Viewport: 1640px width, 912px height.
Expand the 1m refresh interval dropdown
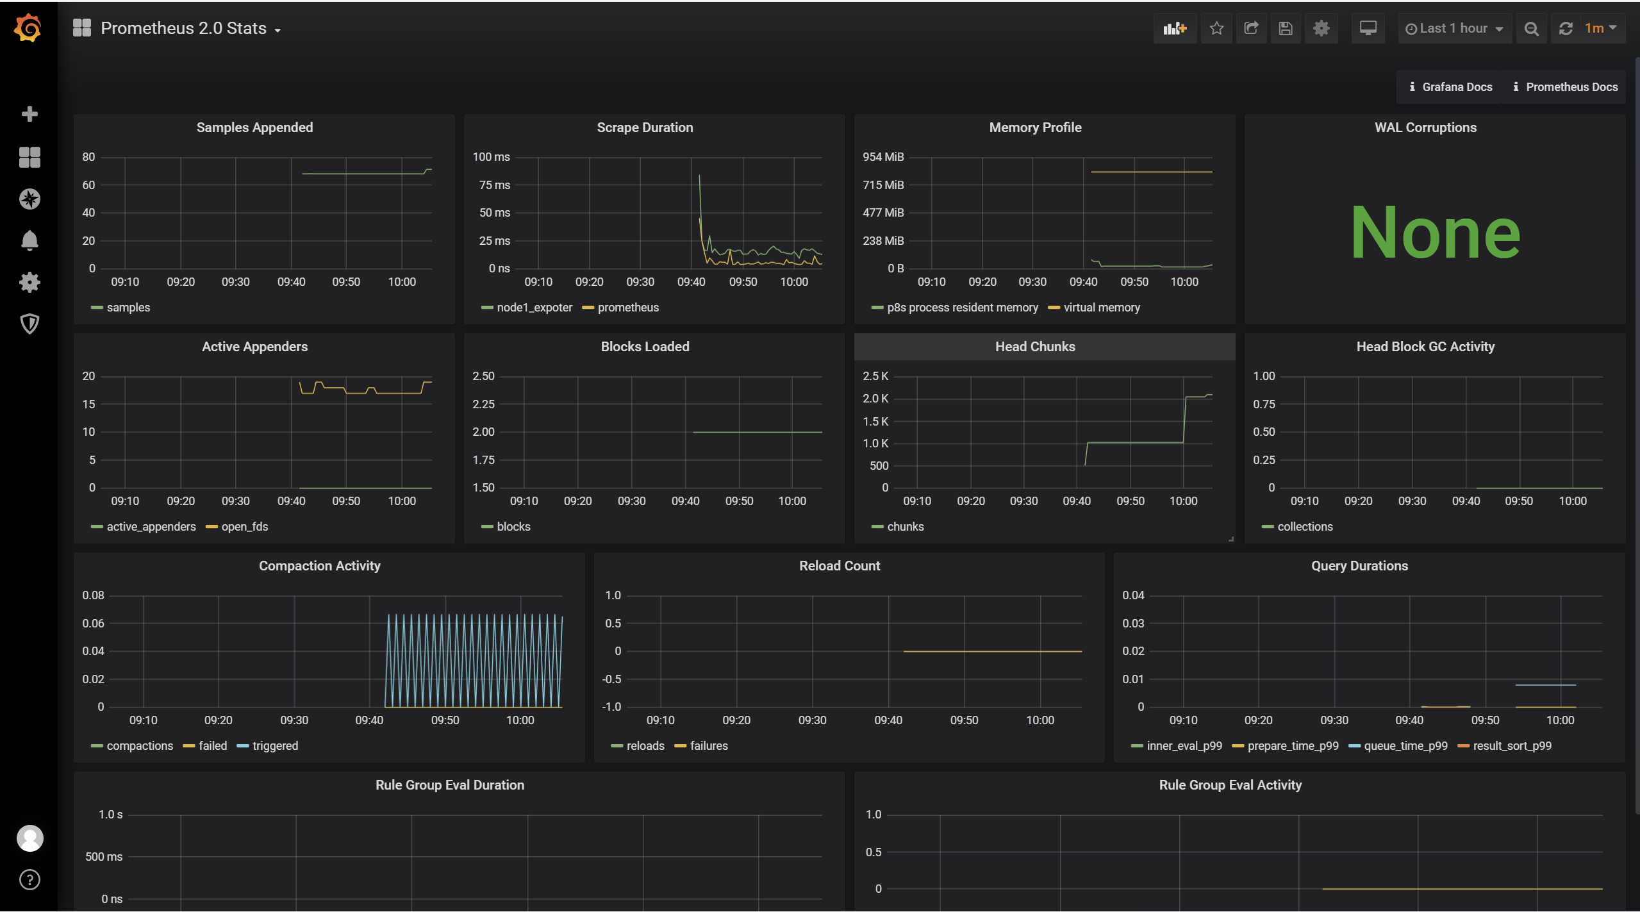click(1602, 28)
